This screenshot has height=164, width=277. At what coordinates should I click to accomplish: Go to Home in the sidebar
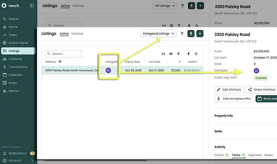13,27
